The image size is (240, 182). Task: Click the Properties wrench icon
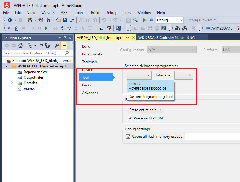[57, 45]
